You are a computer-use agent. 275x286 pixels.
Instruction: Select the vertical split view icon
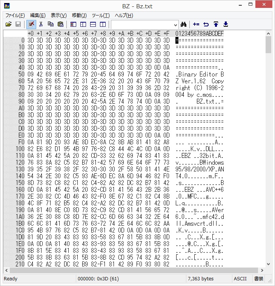103,24
